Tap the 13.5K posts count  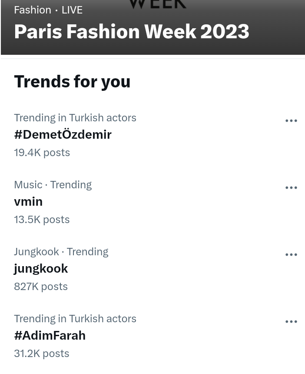42,220
